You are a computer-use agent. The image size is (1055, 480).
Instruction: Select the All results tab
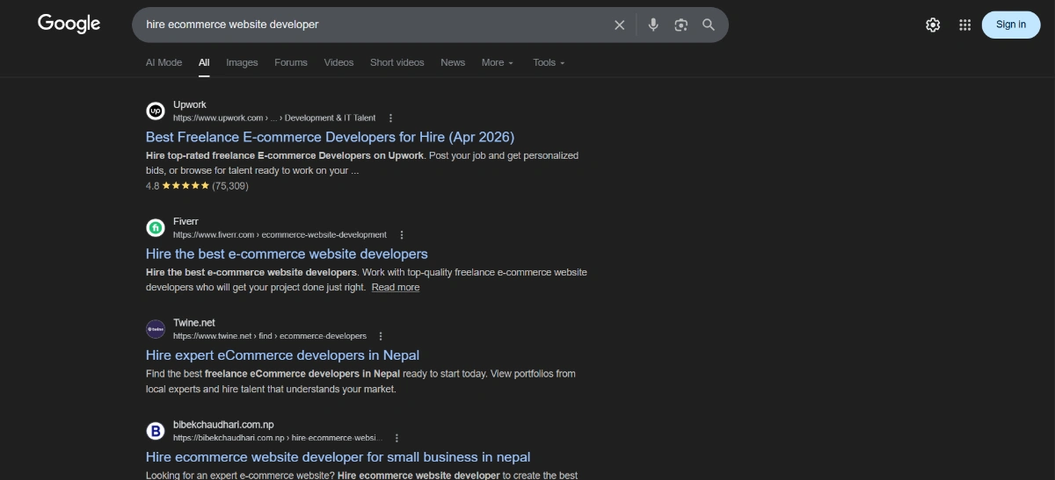(x=204, y=62)
